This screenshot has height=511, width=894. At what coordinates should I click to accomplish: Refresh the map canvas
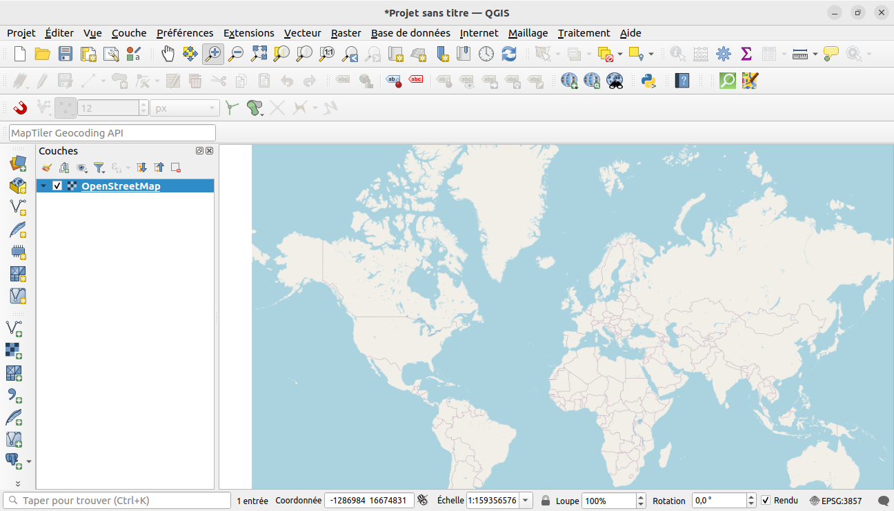[x=509, y=54]
